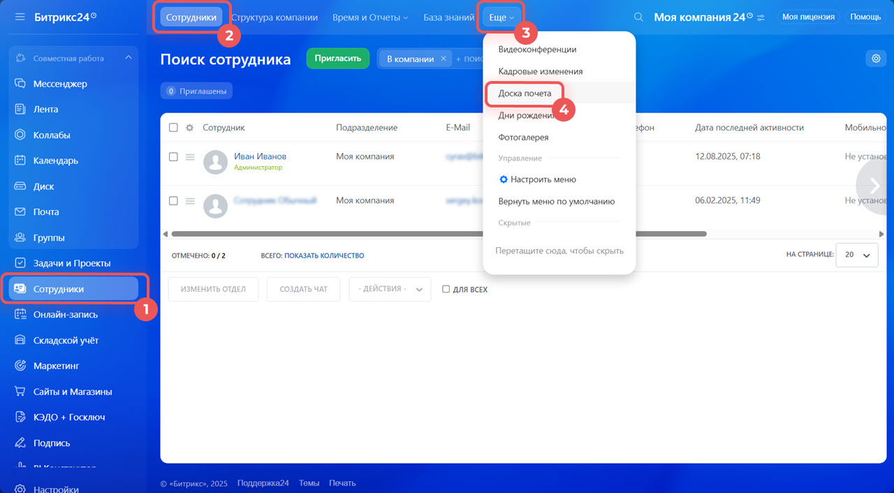Image resolution: width=894 pixels, height=493 pixels.
Task: Click Иван Иванов's avatar picture
Action: click(x=215, y=162)
